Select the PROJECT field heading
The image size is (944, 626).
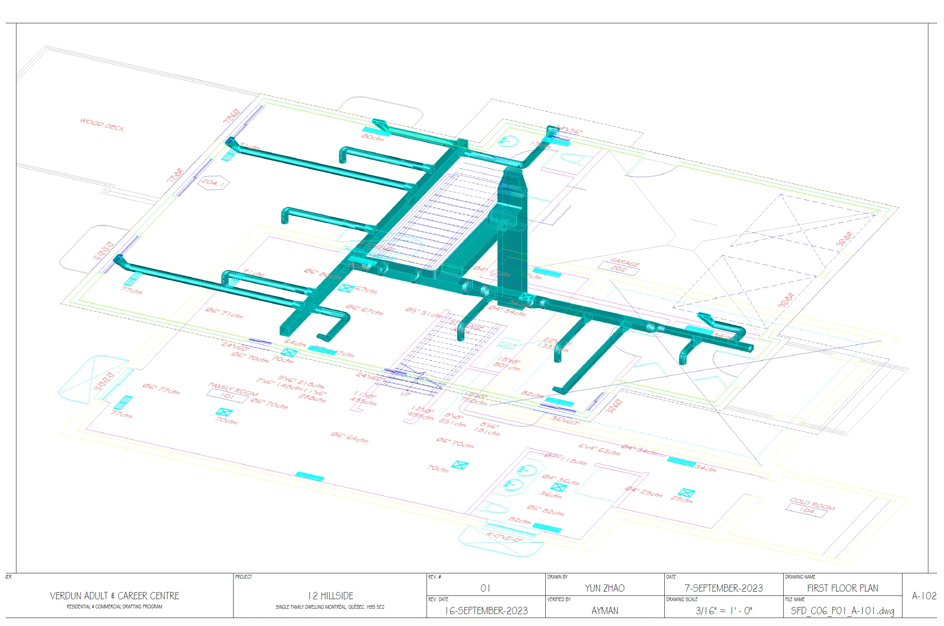tap(243, 577)
